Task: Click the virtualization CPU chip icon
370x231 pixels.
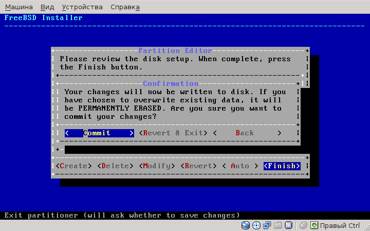Action: click(x=289, y=225)
